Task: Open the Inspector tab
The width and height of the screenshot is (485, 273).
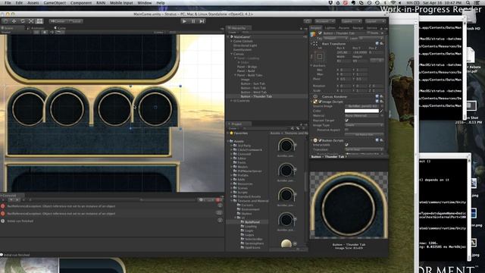Action: [x=316, y=28]
